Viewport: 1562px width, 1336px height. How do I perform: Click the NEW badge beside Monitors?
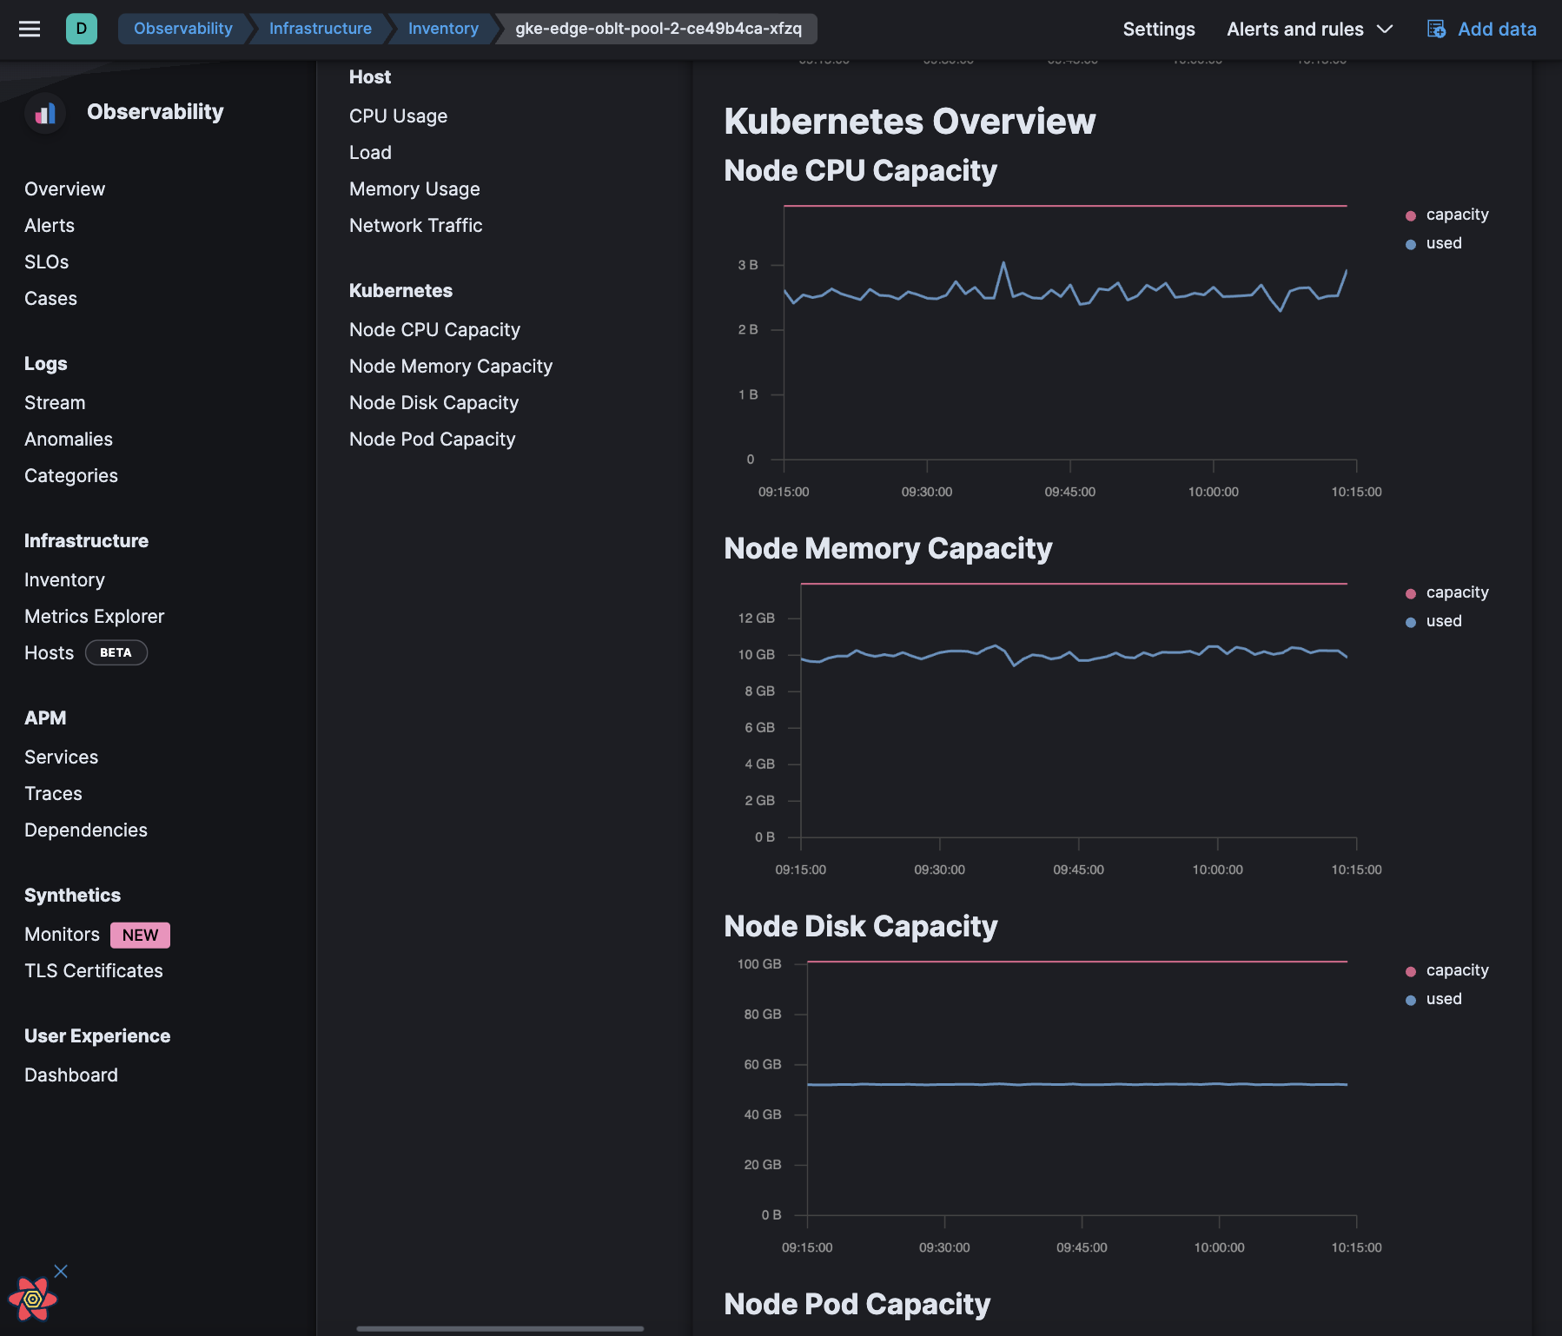tap(140, 935)
